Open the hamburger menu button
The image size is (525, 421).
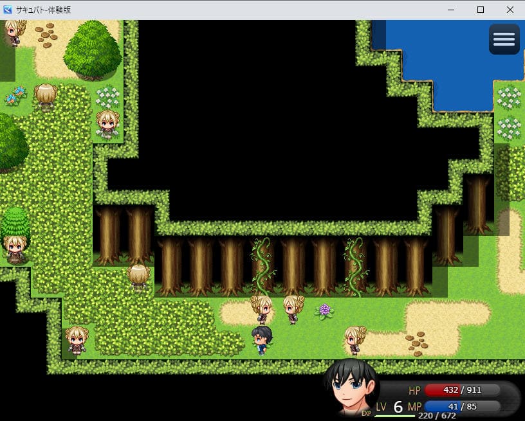pos(504,39)
